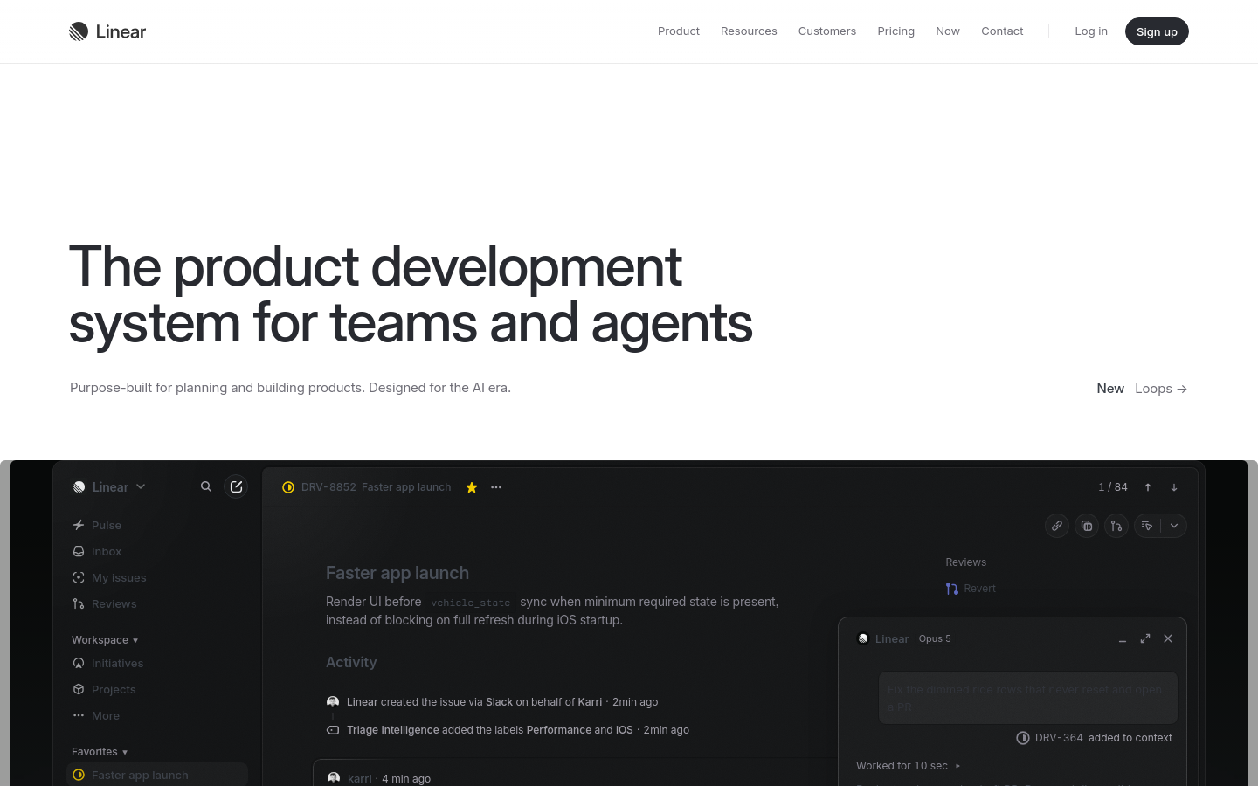This screenshot has width=1258, height=786.
Task: Click the 'Triage Intelligence added the labels' activity row
Action: point(508,730)
